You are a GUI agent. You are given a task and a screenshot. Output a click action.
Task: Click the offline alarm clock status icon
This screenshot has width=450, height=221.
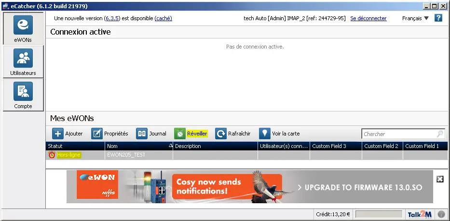[52, 155]
